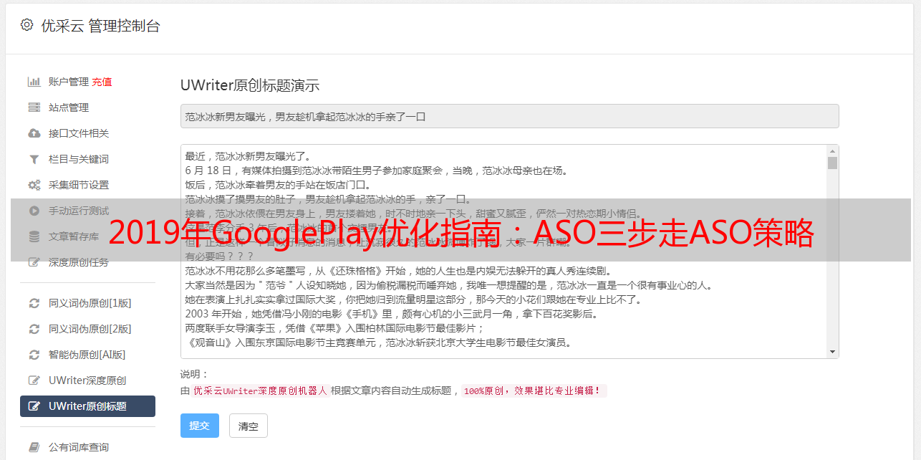Click the line starting 两度联手女导演李玉
Image resolution: width=921 pixels, height=460 pixels.
pos(335,328)
